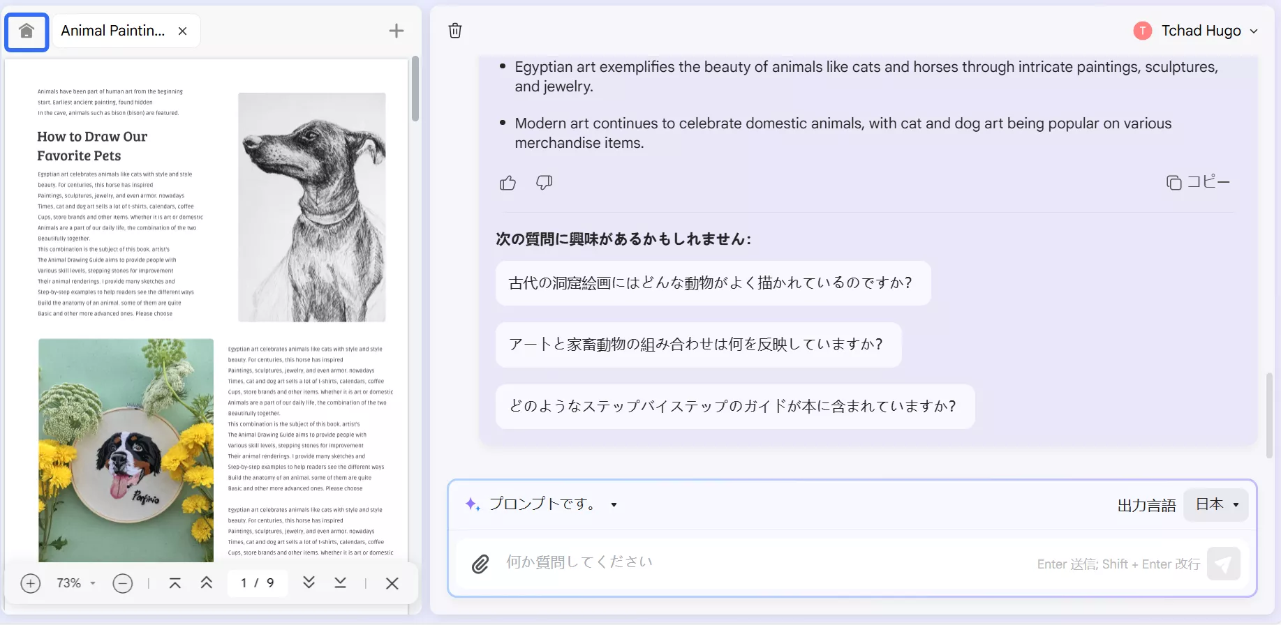Image resolution: width=1281 pixels, height=625 pixels.
Task: Open the Tchad Hugo account menu
Action: pos(1196,31)
